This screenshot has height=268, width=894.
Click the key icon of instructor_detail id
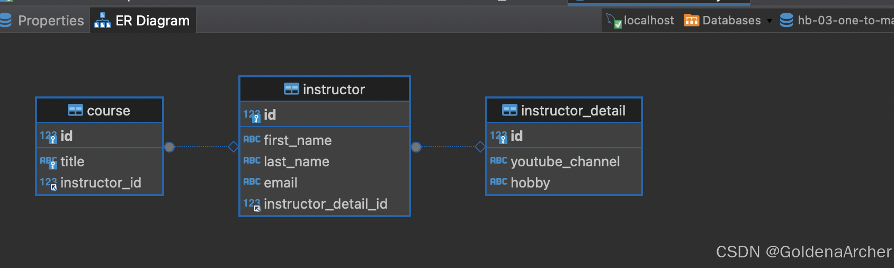pyautogui.click(x=499, y=137)
